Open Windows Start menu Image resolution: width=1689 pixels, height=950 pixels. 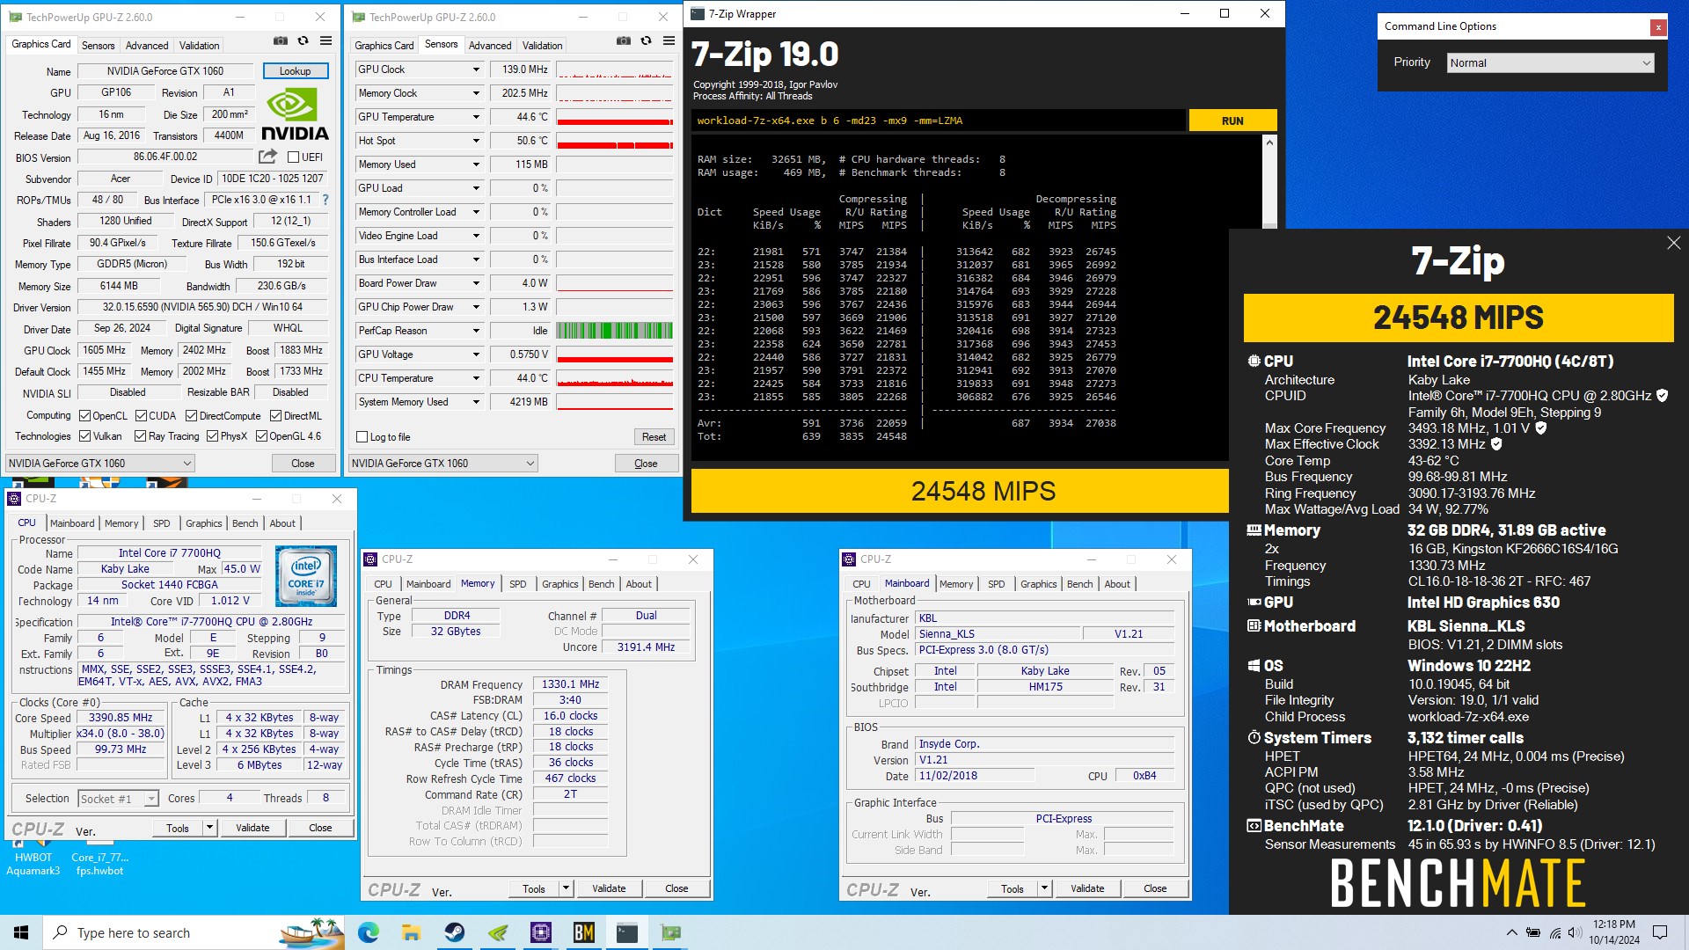(21, 932)
